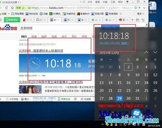Close the Baidu tab labeled 北
The height and width of the screenshot is (128, 162).
pos(58,20)
